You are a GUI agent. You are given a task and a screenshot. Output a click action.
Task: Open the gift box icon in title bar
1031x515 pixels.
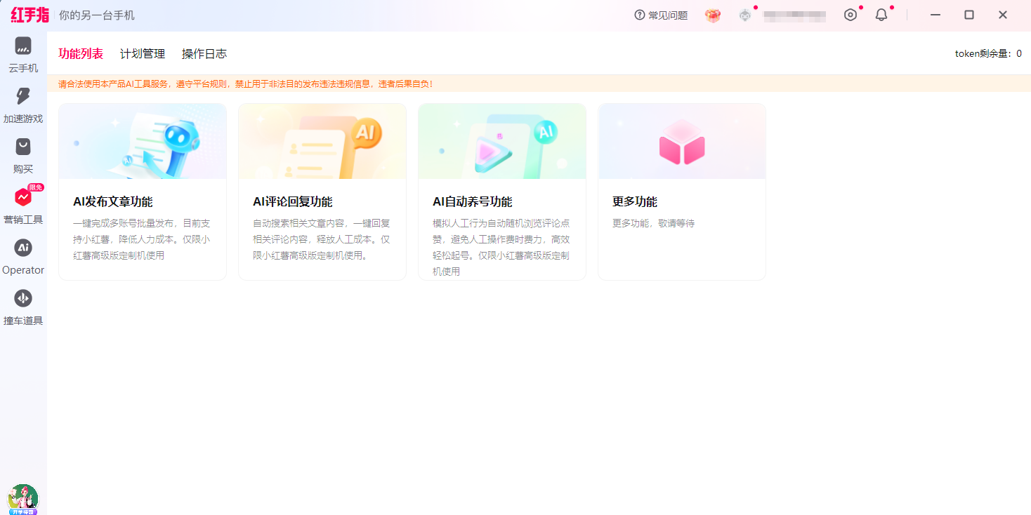(713, 15)
